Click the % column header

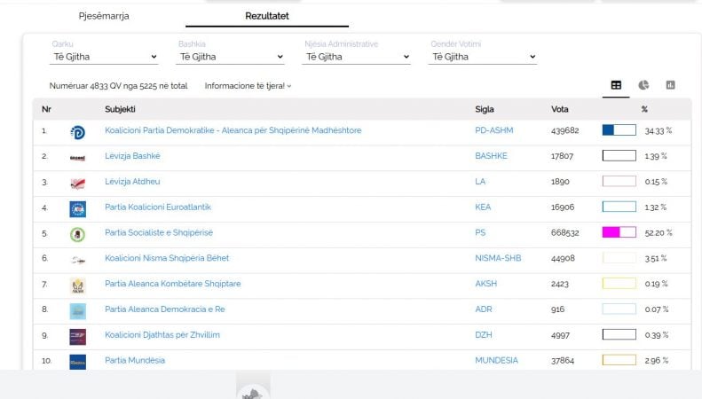point(644,109)
